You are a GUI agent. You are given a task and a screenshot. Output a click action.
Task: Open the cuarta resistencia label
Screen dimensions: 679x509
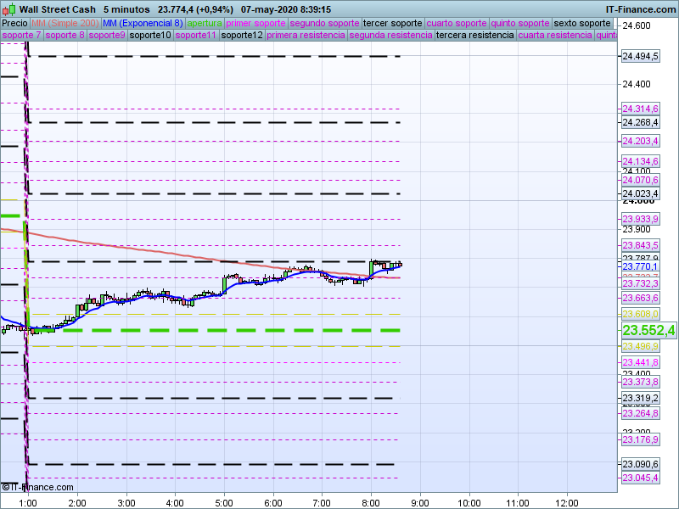(x=554, y=36)
